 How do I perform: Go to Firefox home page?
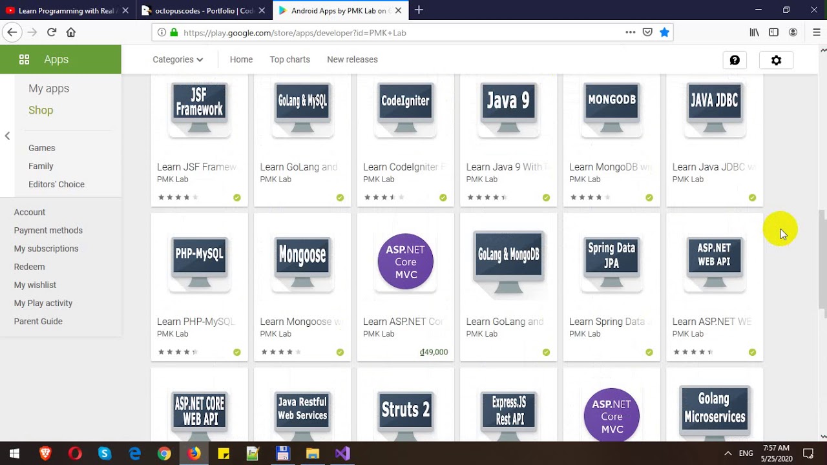(71, 32)
